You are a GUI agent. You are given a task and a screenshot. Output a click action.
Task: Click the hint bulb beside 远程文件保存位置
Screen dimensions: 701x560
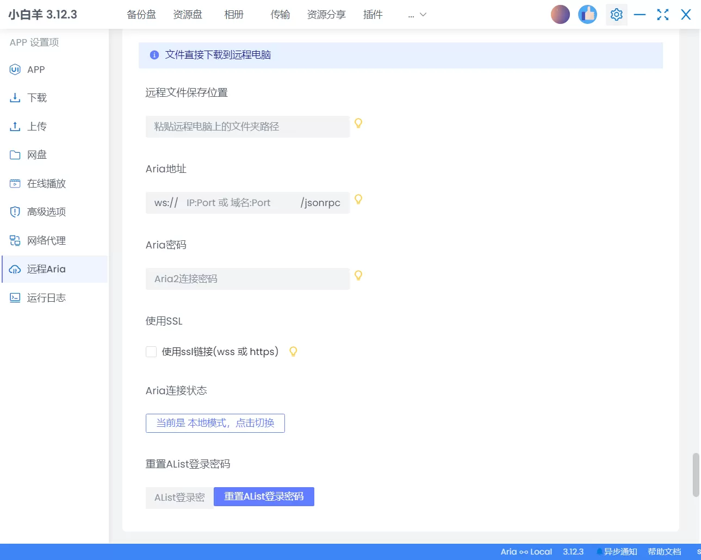point(358,123)
